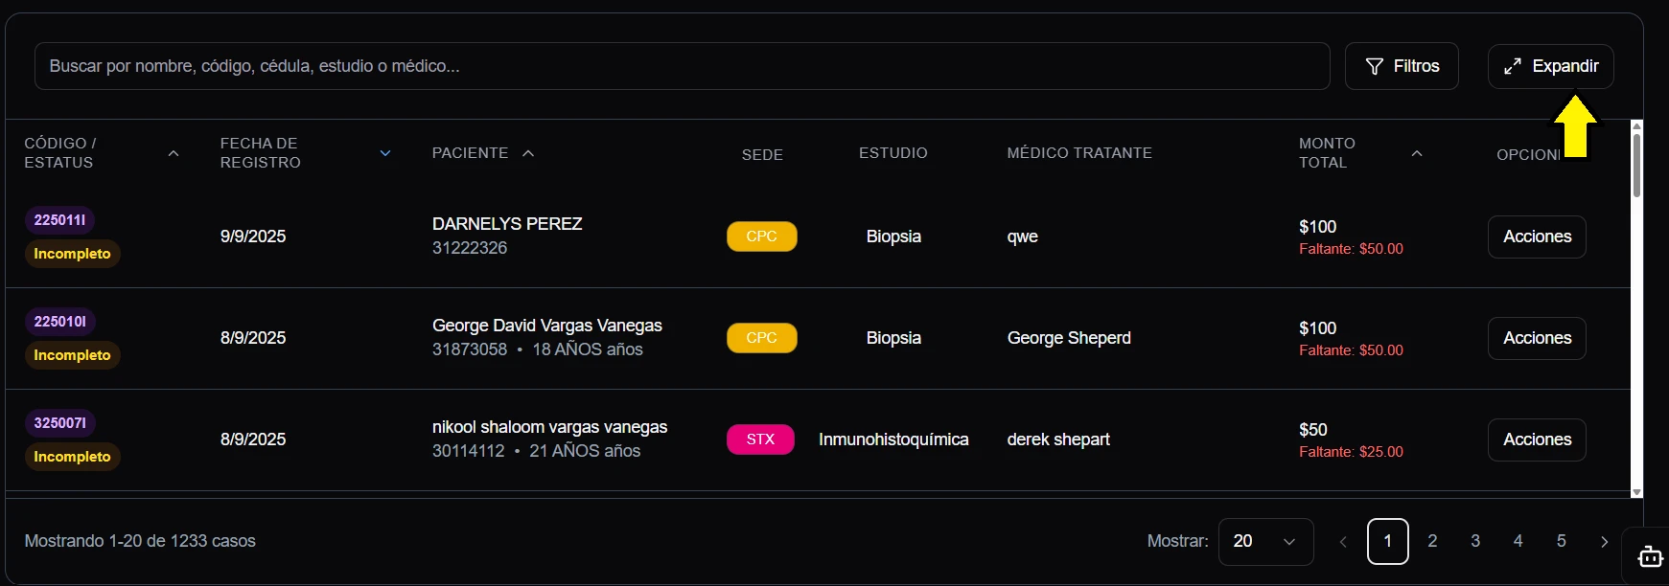This screenshot has width=1669, height=586.
Task: Expand the table with Expandir
Action: (1550, 66)
